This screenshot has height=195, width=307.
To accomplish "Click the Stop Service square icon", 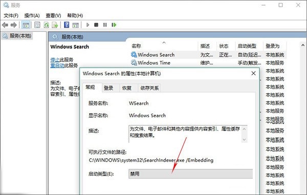I will pos(96,25).
